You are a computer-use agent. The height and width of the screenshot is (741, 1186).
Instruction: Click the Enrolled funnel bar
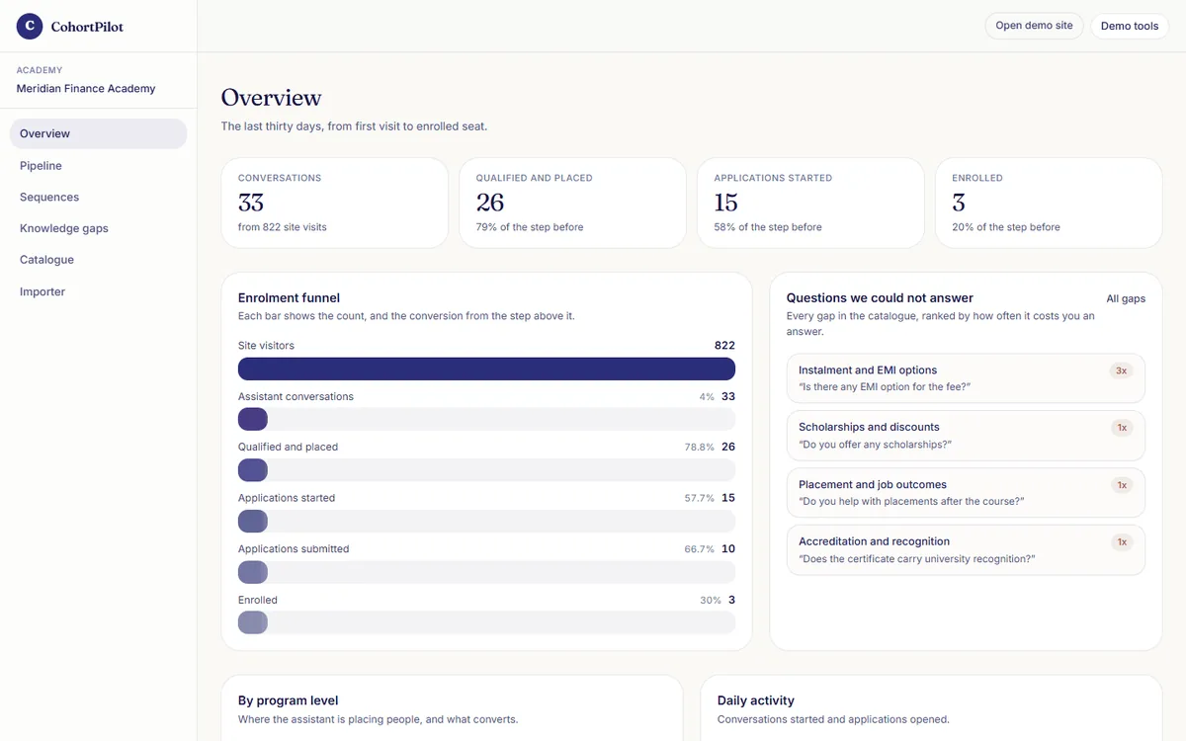click(x=486, y=622)
